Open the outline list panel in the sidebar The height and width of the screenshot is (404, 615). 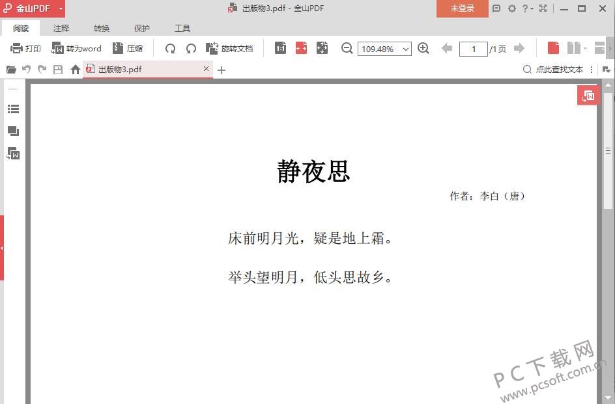(13, 109)
